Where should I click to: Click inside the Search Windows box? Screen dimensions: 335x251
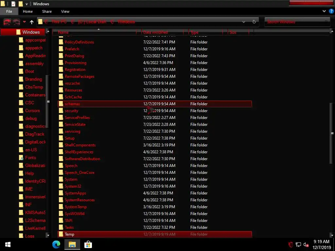297,22
